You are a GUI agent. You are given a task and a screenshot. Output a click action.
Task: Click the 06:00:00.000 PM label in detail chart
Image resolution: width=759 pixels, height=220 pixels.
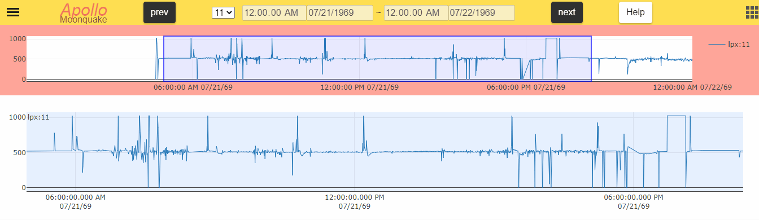pyautogui.click(x=634, y=202)
